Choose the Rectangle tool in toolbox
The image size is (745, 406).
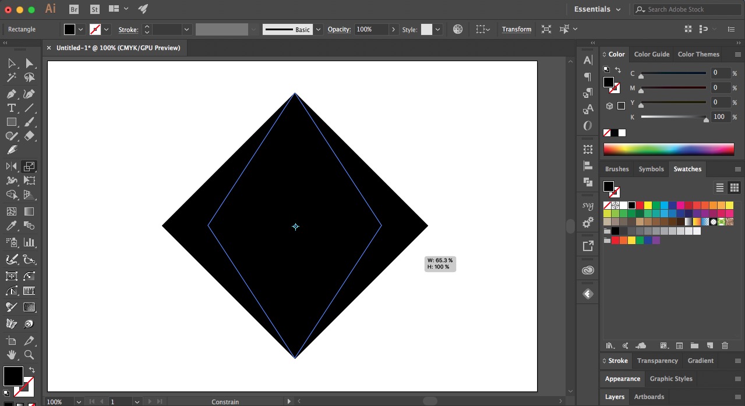11,122
